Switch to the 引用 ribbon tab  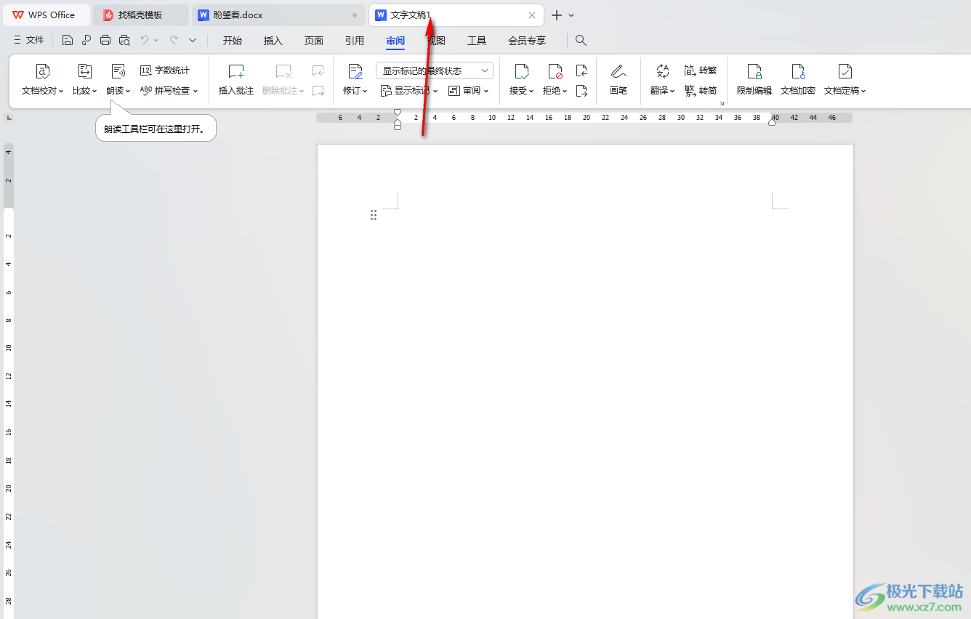[355, 41]
